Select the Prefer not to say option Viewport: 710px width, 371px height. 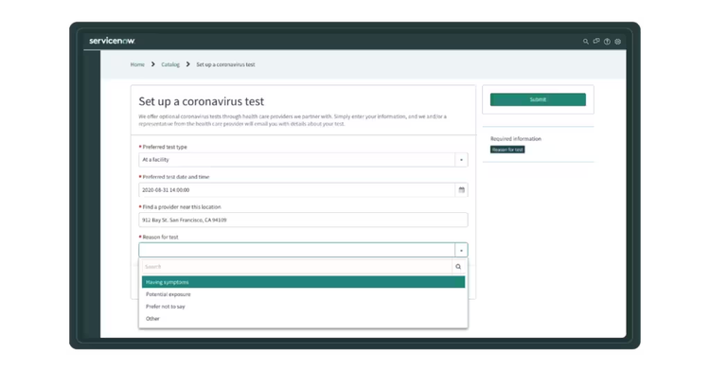click(303, 307)
